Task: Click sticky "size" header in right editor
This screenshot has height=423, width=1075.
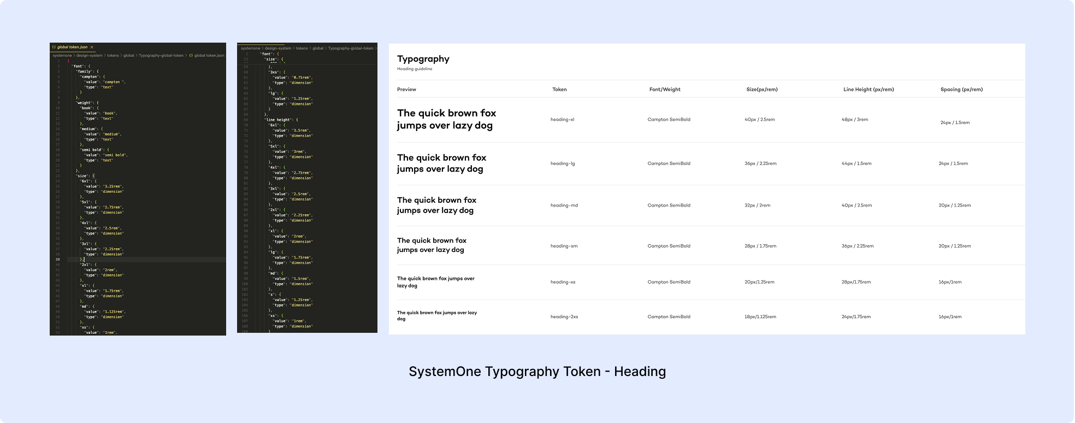Action: (270, 59)
